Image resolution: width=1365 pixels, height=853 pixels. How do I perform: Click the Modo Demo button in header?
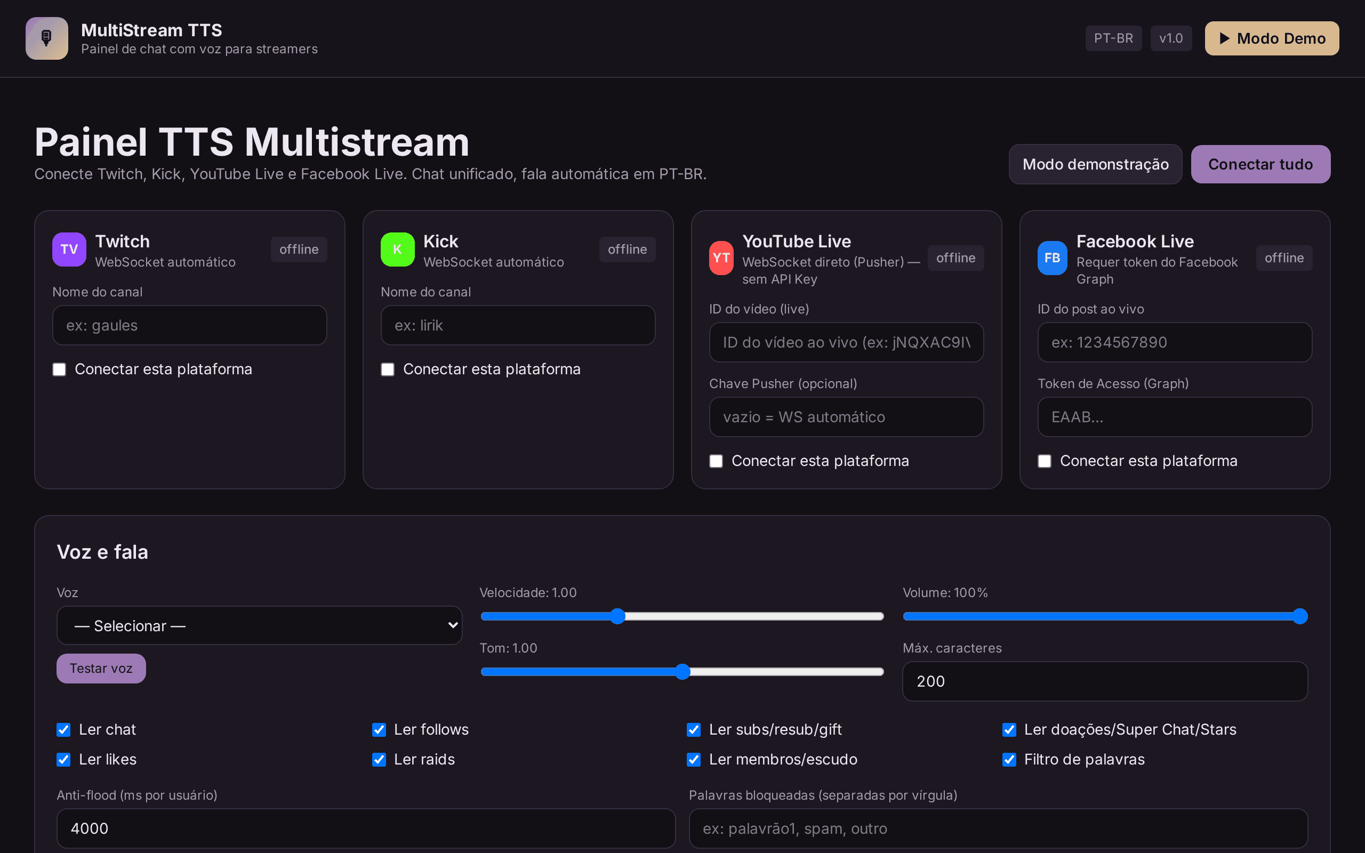point(1272,38)
